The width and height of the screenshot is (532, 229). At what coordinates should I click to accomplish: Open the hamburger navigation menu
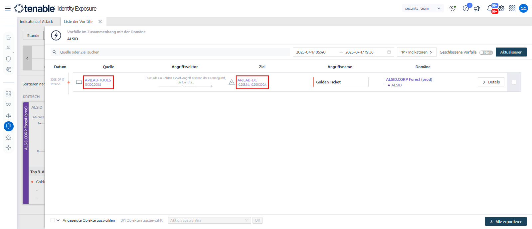click(7, 9)
